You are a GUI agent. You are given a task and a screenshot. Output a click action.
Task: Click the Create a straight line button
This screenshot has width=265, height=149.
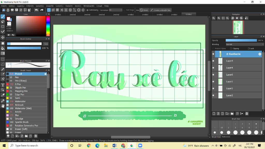[160, 10]
